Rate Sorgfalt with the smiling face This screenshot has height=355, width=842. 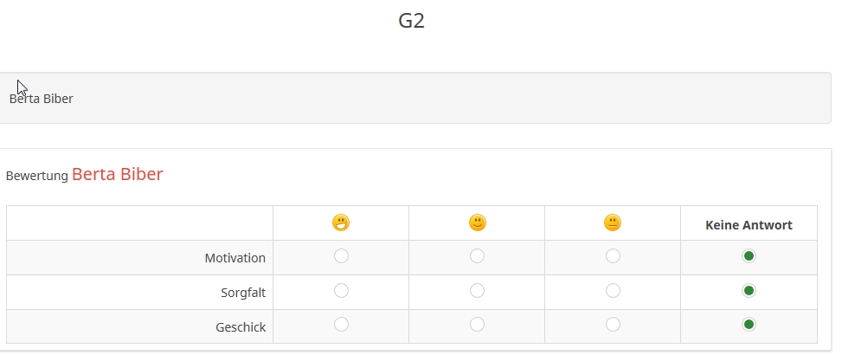pos(477,291)
